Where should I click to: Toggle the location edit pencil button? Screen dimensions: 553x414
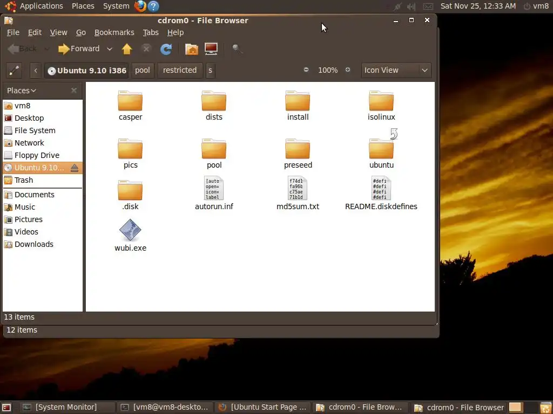coord(14,71)
